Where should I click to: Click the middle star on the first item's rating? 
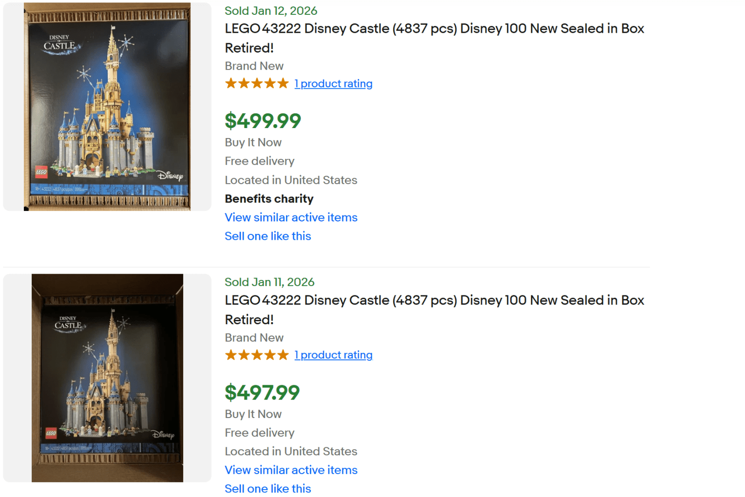(257, 83)
